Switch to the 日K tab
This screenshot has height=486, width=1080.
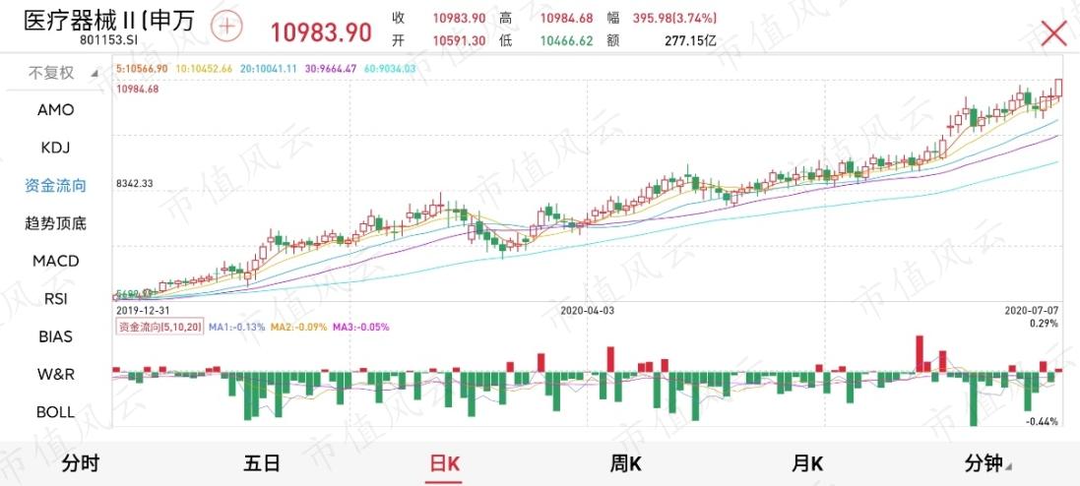click(444, 463)
